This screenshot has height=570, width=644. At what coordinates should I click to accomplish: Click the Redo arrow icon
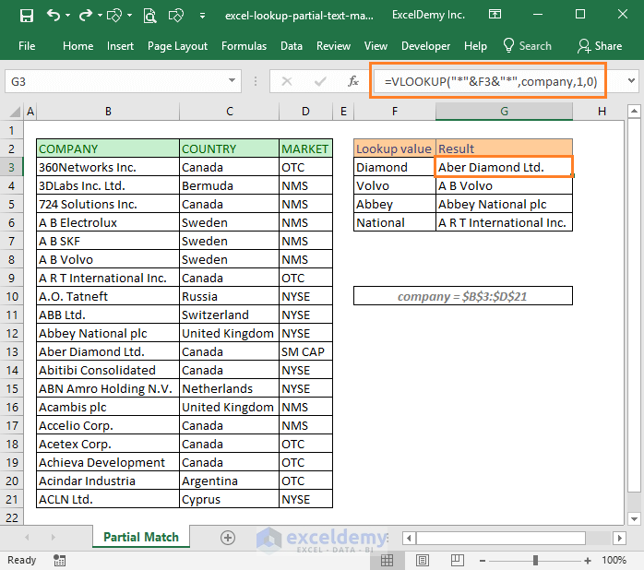coord(86,16)
